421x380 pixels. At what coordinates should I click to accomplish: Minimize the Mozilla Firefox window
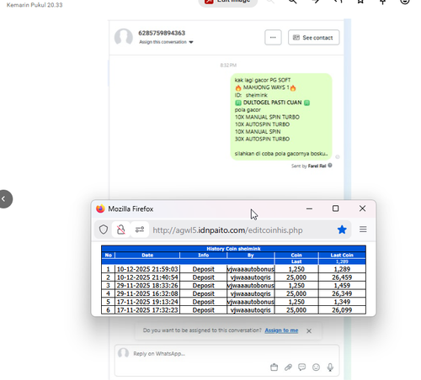(x=309, y=208)
